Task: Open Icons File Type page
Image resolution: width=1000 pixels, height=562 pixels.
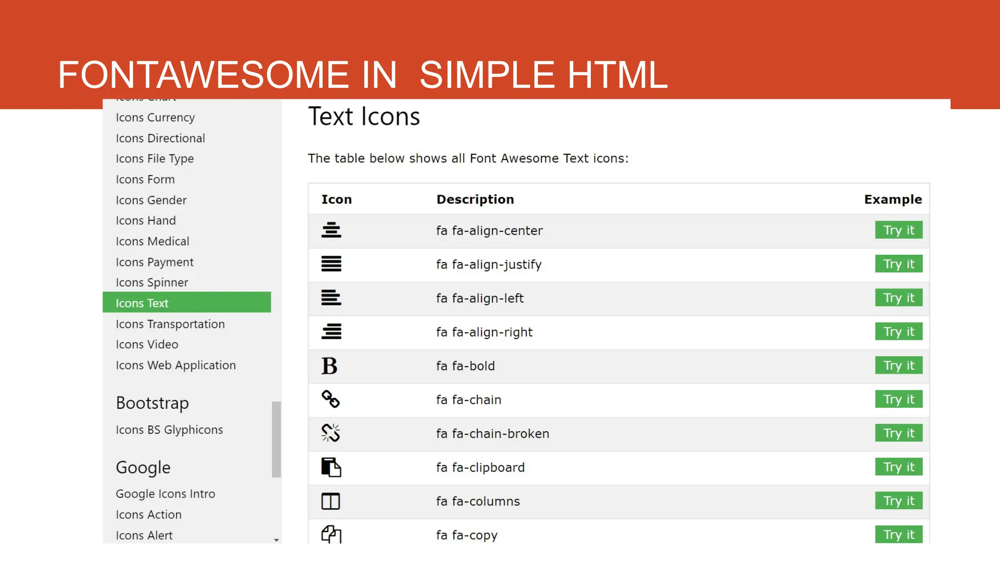Action: 155,159
